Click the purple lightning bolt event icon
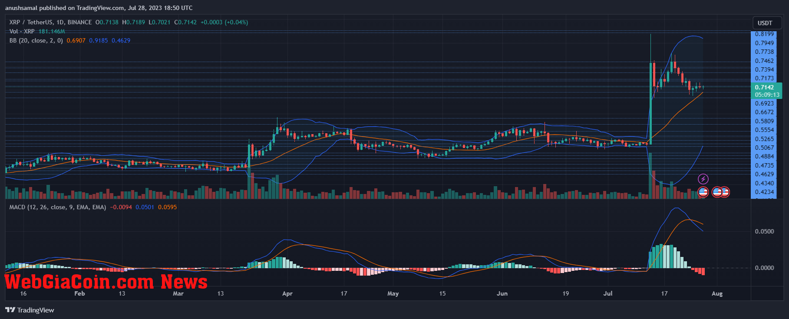 [703, 179]
